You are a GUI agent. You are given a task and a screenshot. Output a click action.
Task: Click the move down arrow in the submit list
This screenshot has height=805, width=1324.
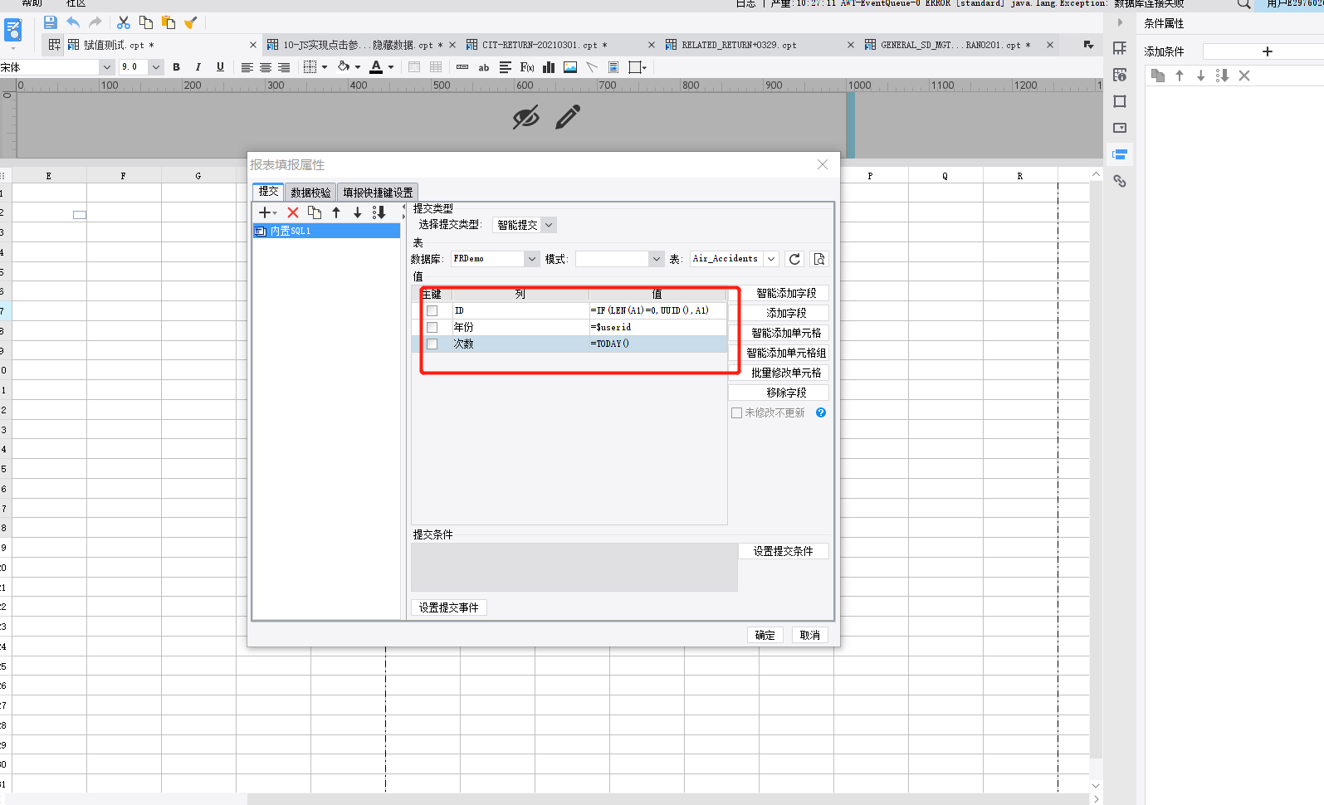(358, 212)
